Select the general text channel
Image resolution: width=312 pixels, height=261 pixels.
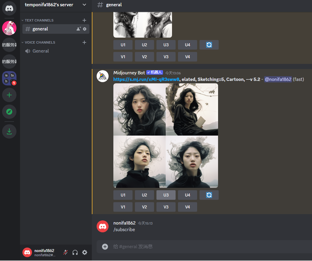pyautogui.click(x=40, y=29)
